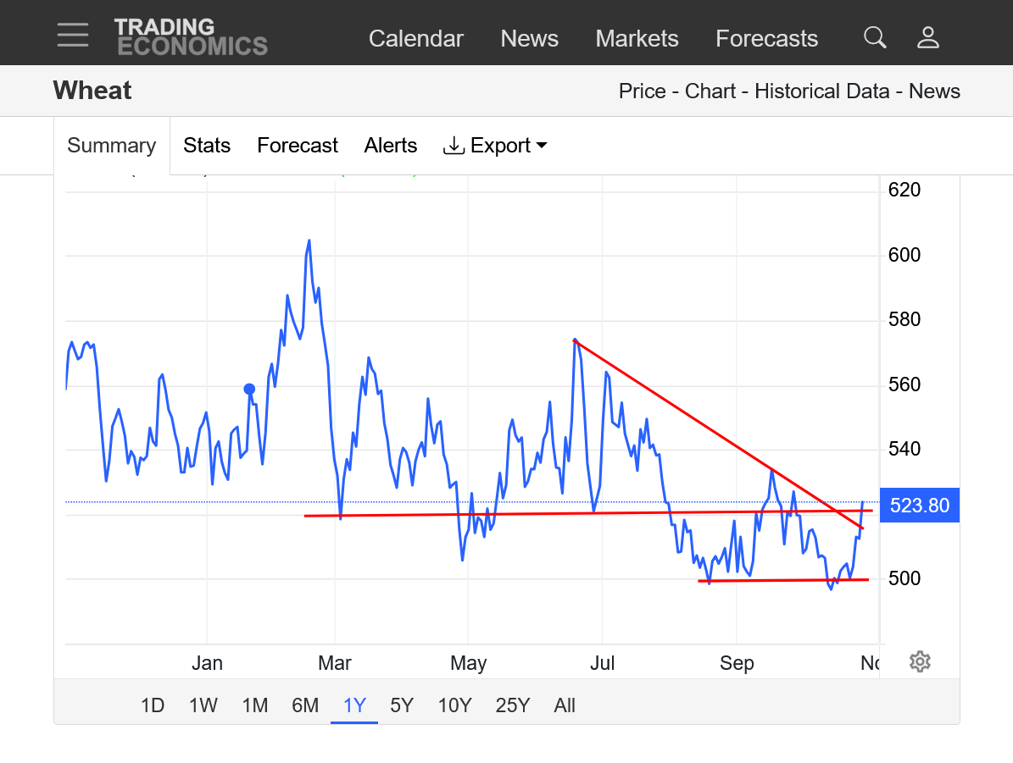Open the Forecasts menu item
Image resolution: width=1013 pixels, height=763 pixels.
(766, 39)
